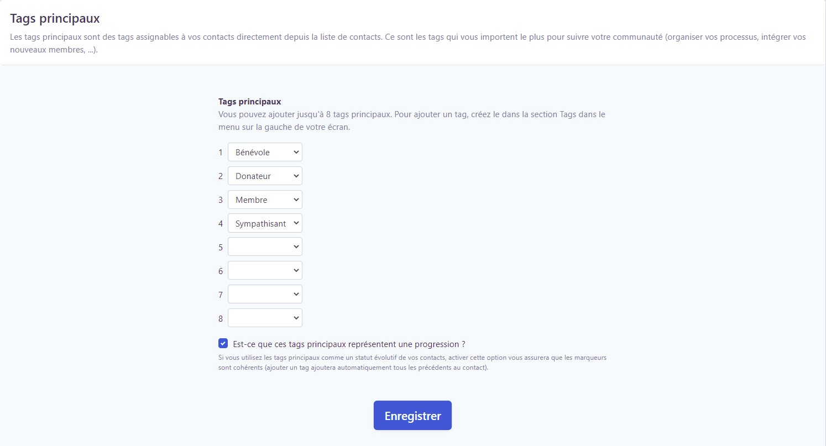Uncheck the progression checkbox

pos(223,343)
